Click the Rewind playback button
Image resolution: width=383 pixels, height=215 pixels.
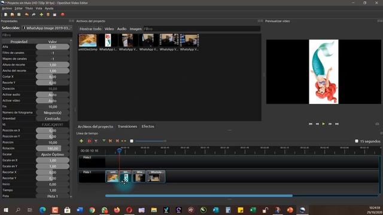(317, 124)
